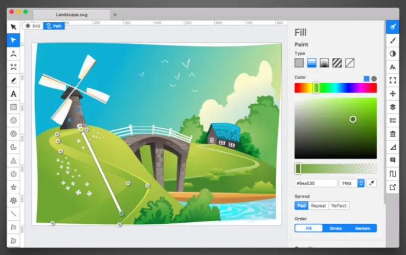Click the blue square color mode swatch
The width and height of the screenshot is (406, 255).
367,79
